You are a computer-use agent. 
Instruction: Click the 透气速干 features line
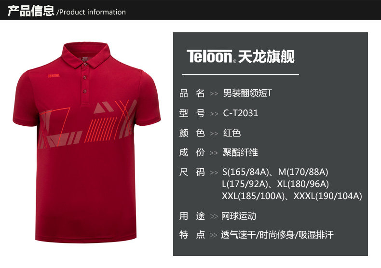point(277,235)
